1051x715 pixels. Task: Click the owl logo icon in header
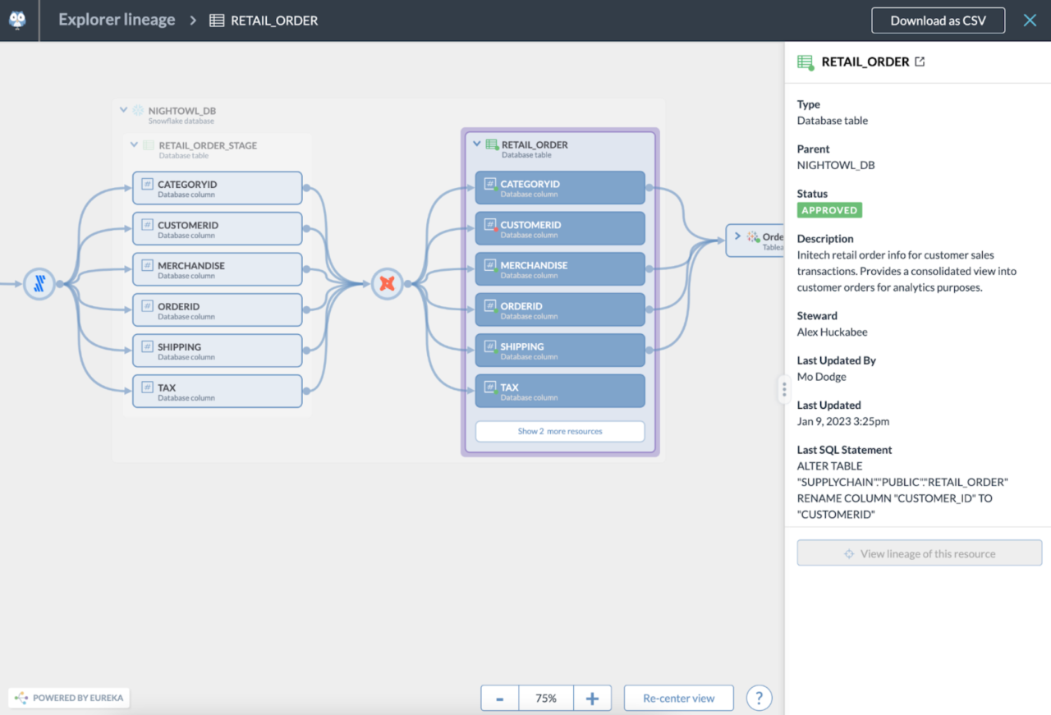coord(17,20)
